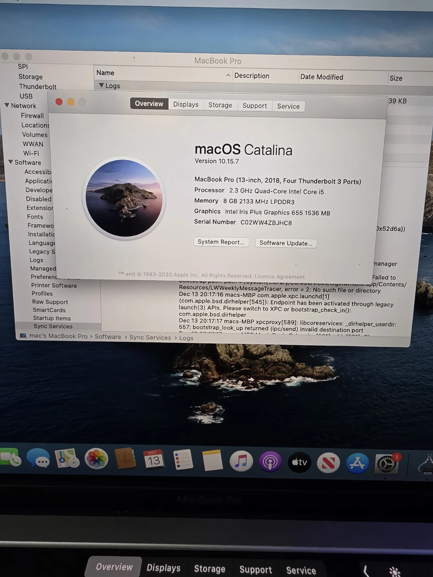Image resolution: width=433 pixels, height=577 pixels.
Task: Open Apple TV app in Dock
Action: [299, 462]
